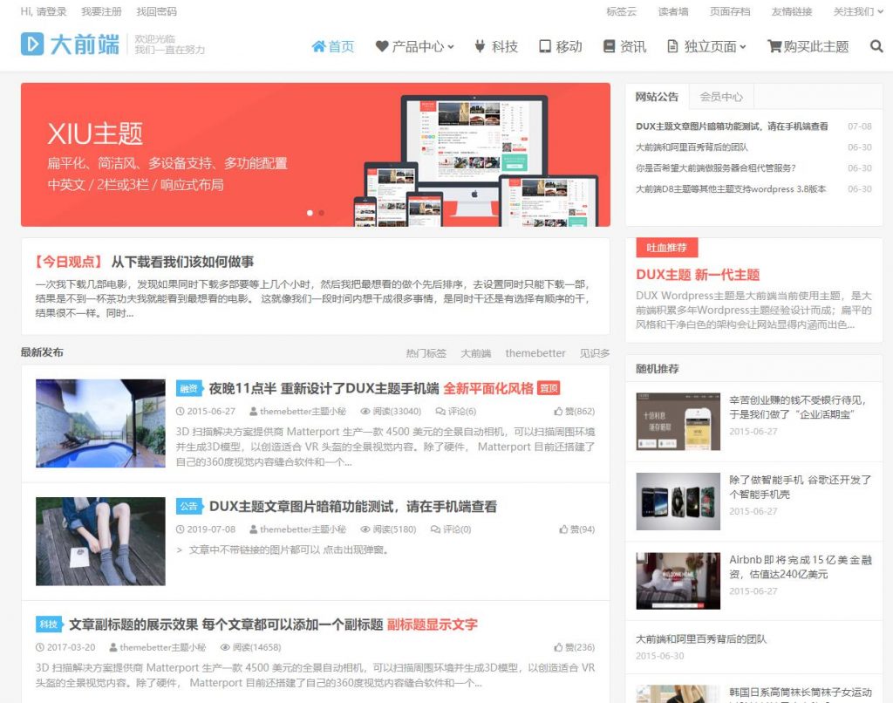Expand the 产品中心 dropdown menu
This screenshot has height=703, width=893.
click(415, 46)
